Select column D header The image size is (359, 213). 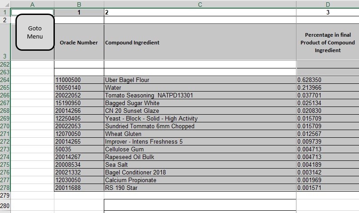click(328, 5)
